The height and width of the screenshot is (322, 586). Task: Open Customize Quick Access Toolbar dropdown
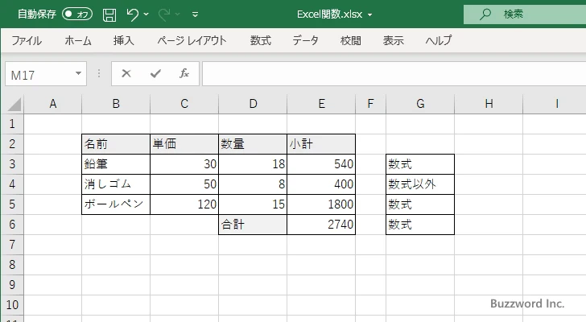(195, 14)
